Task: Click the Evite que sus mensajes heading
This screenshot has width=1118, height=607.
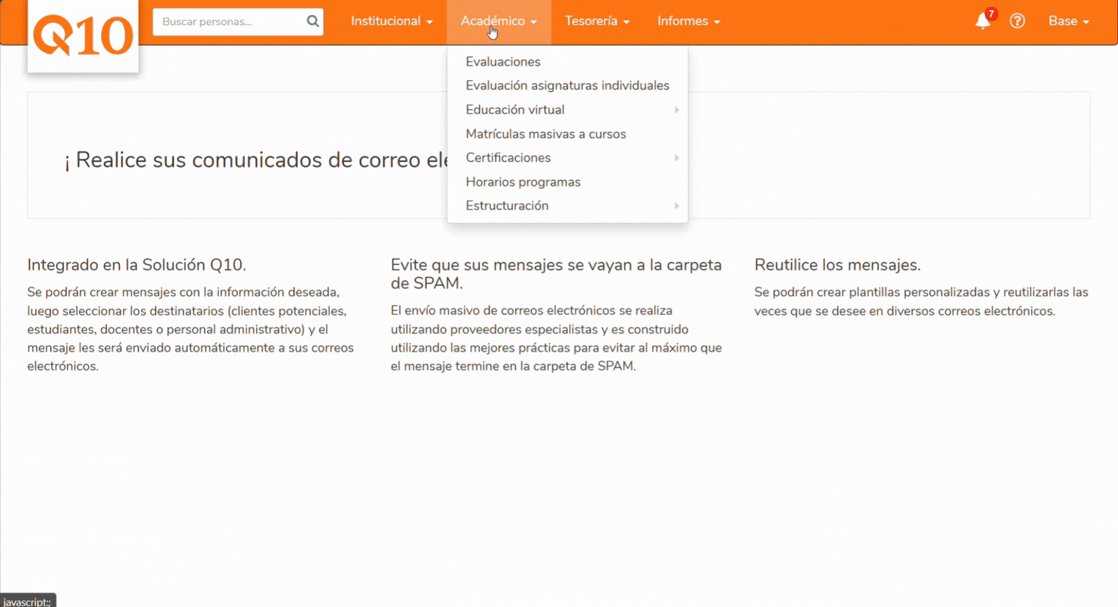Action: (x=556, y=274)
